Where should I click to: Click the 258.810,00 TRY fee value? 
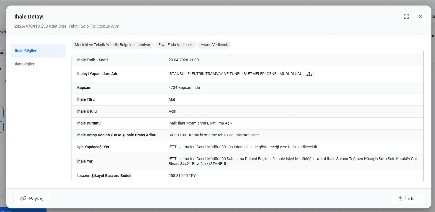pos(182,176)
